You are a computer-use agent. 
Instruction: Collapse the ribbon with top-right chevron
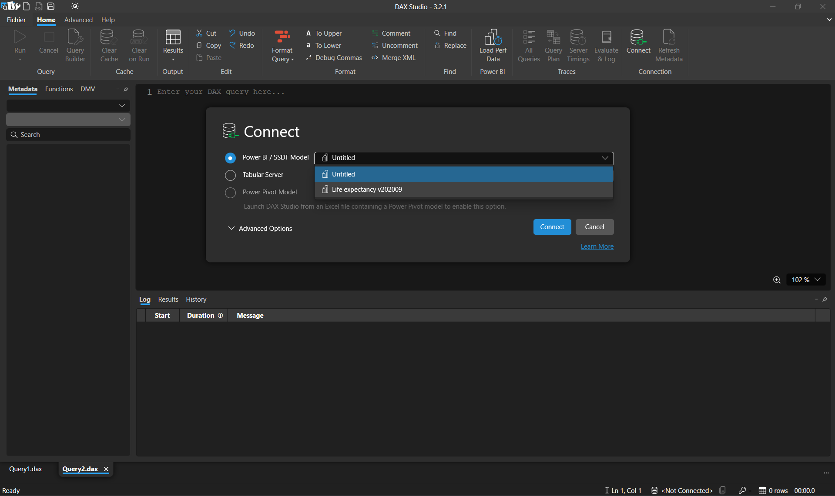[x=829, y=20]
